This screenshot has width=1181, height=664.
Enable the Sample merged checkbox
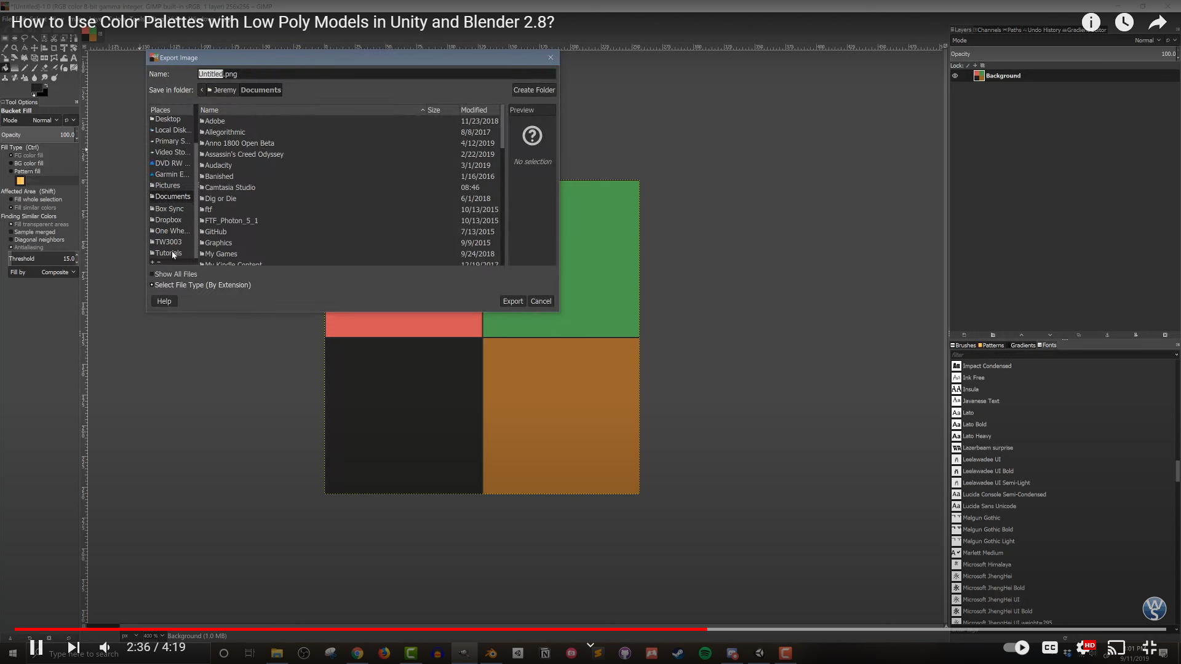[11, 232]
